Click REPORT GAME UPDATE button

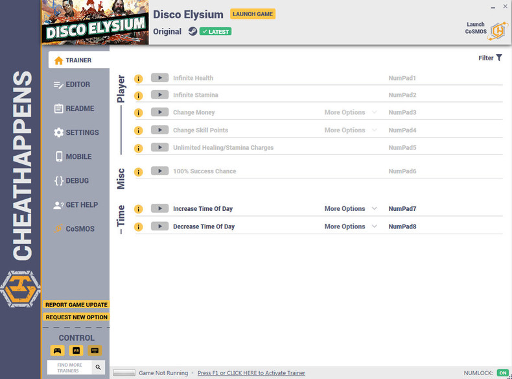coord(76,305)
